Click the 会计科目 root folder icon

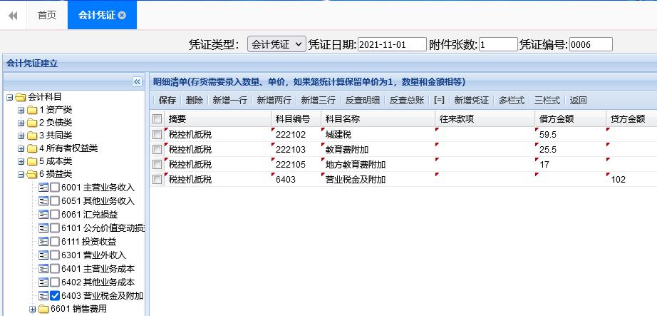(21, 97)
